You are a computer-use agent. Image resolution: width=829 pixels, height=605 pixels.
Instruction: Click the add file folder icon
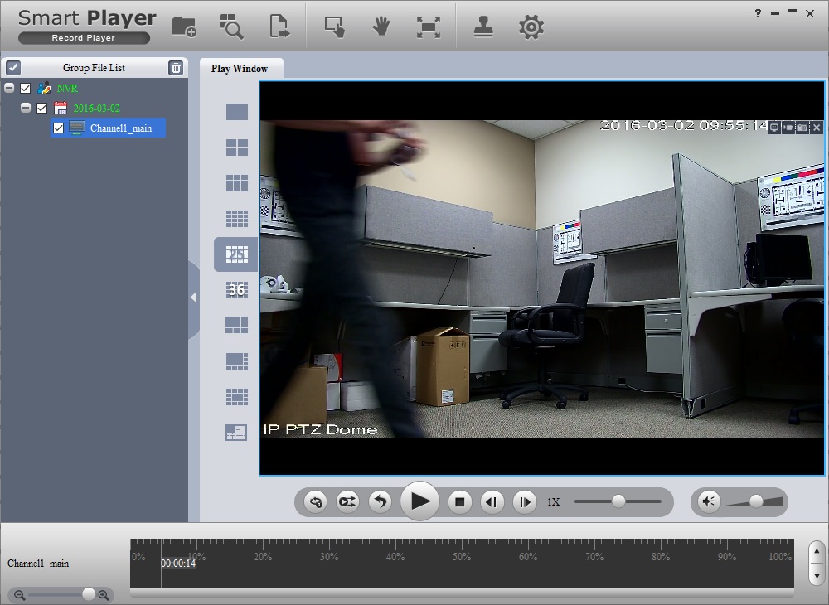pyautogui.click(x=184, y=27)
